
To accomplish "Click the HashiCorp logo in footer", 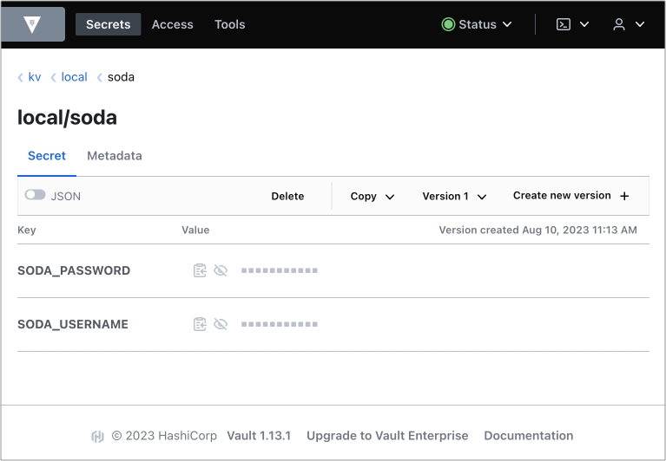I will [x=97, y=437].
